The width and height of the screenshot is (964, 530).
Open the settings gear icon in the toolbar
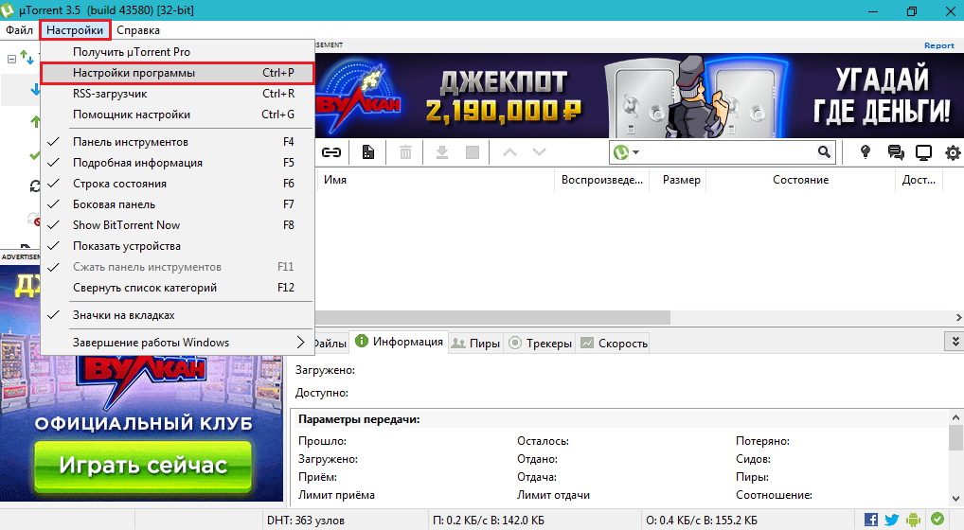pos(953,152)
